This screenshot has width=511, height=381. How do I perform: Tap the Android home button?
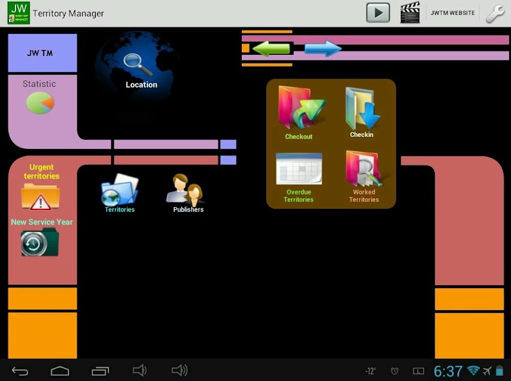point(60,370)
